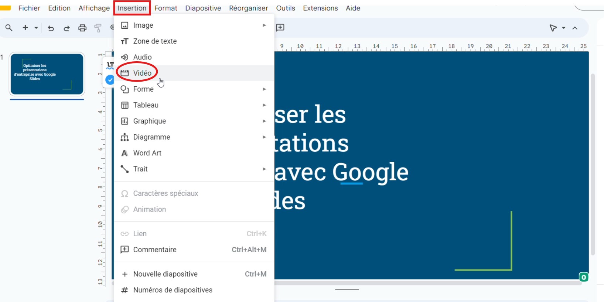Open the Réorganiser menu

click(x=249, y=8)
